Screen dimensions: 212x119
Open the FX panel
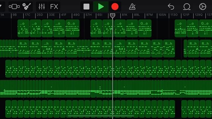(x=54, y=7)
